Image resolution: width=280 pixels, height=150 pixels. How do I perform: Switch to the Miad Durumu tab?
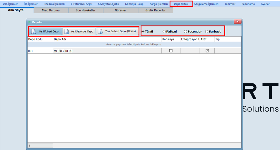[x=51, y=10]
